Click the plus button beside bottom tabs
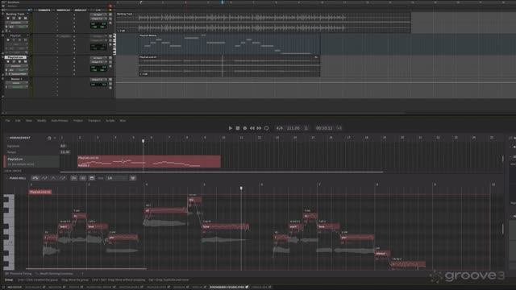The width and height of the screenshot is (516, 290). click(82, 274)
